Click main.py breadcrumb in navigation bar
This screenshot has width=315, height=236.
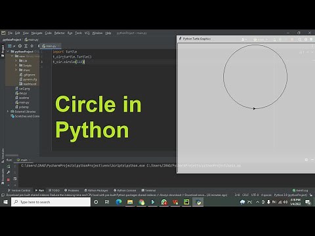31,39
